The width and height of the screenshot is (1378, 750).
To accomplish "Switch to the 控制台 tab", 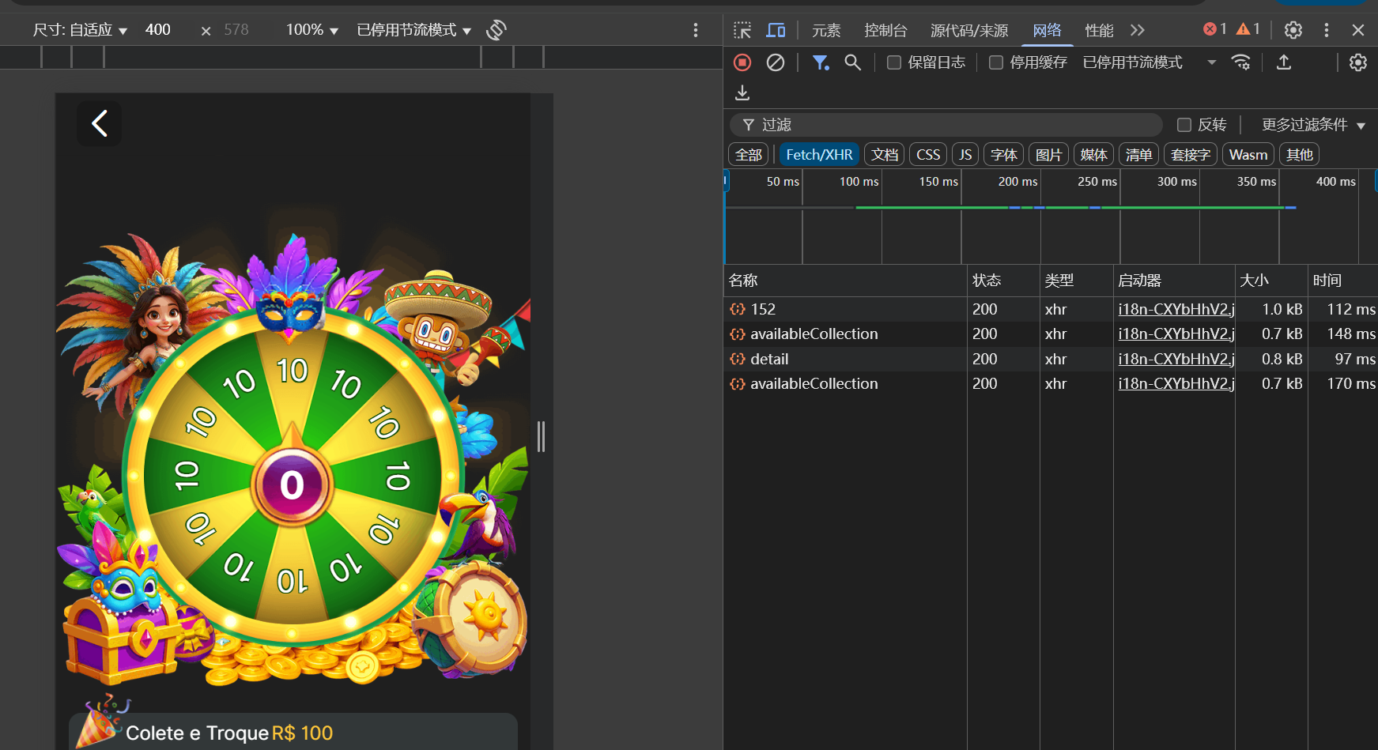I will [885, 30].
